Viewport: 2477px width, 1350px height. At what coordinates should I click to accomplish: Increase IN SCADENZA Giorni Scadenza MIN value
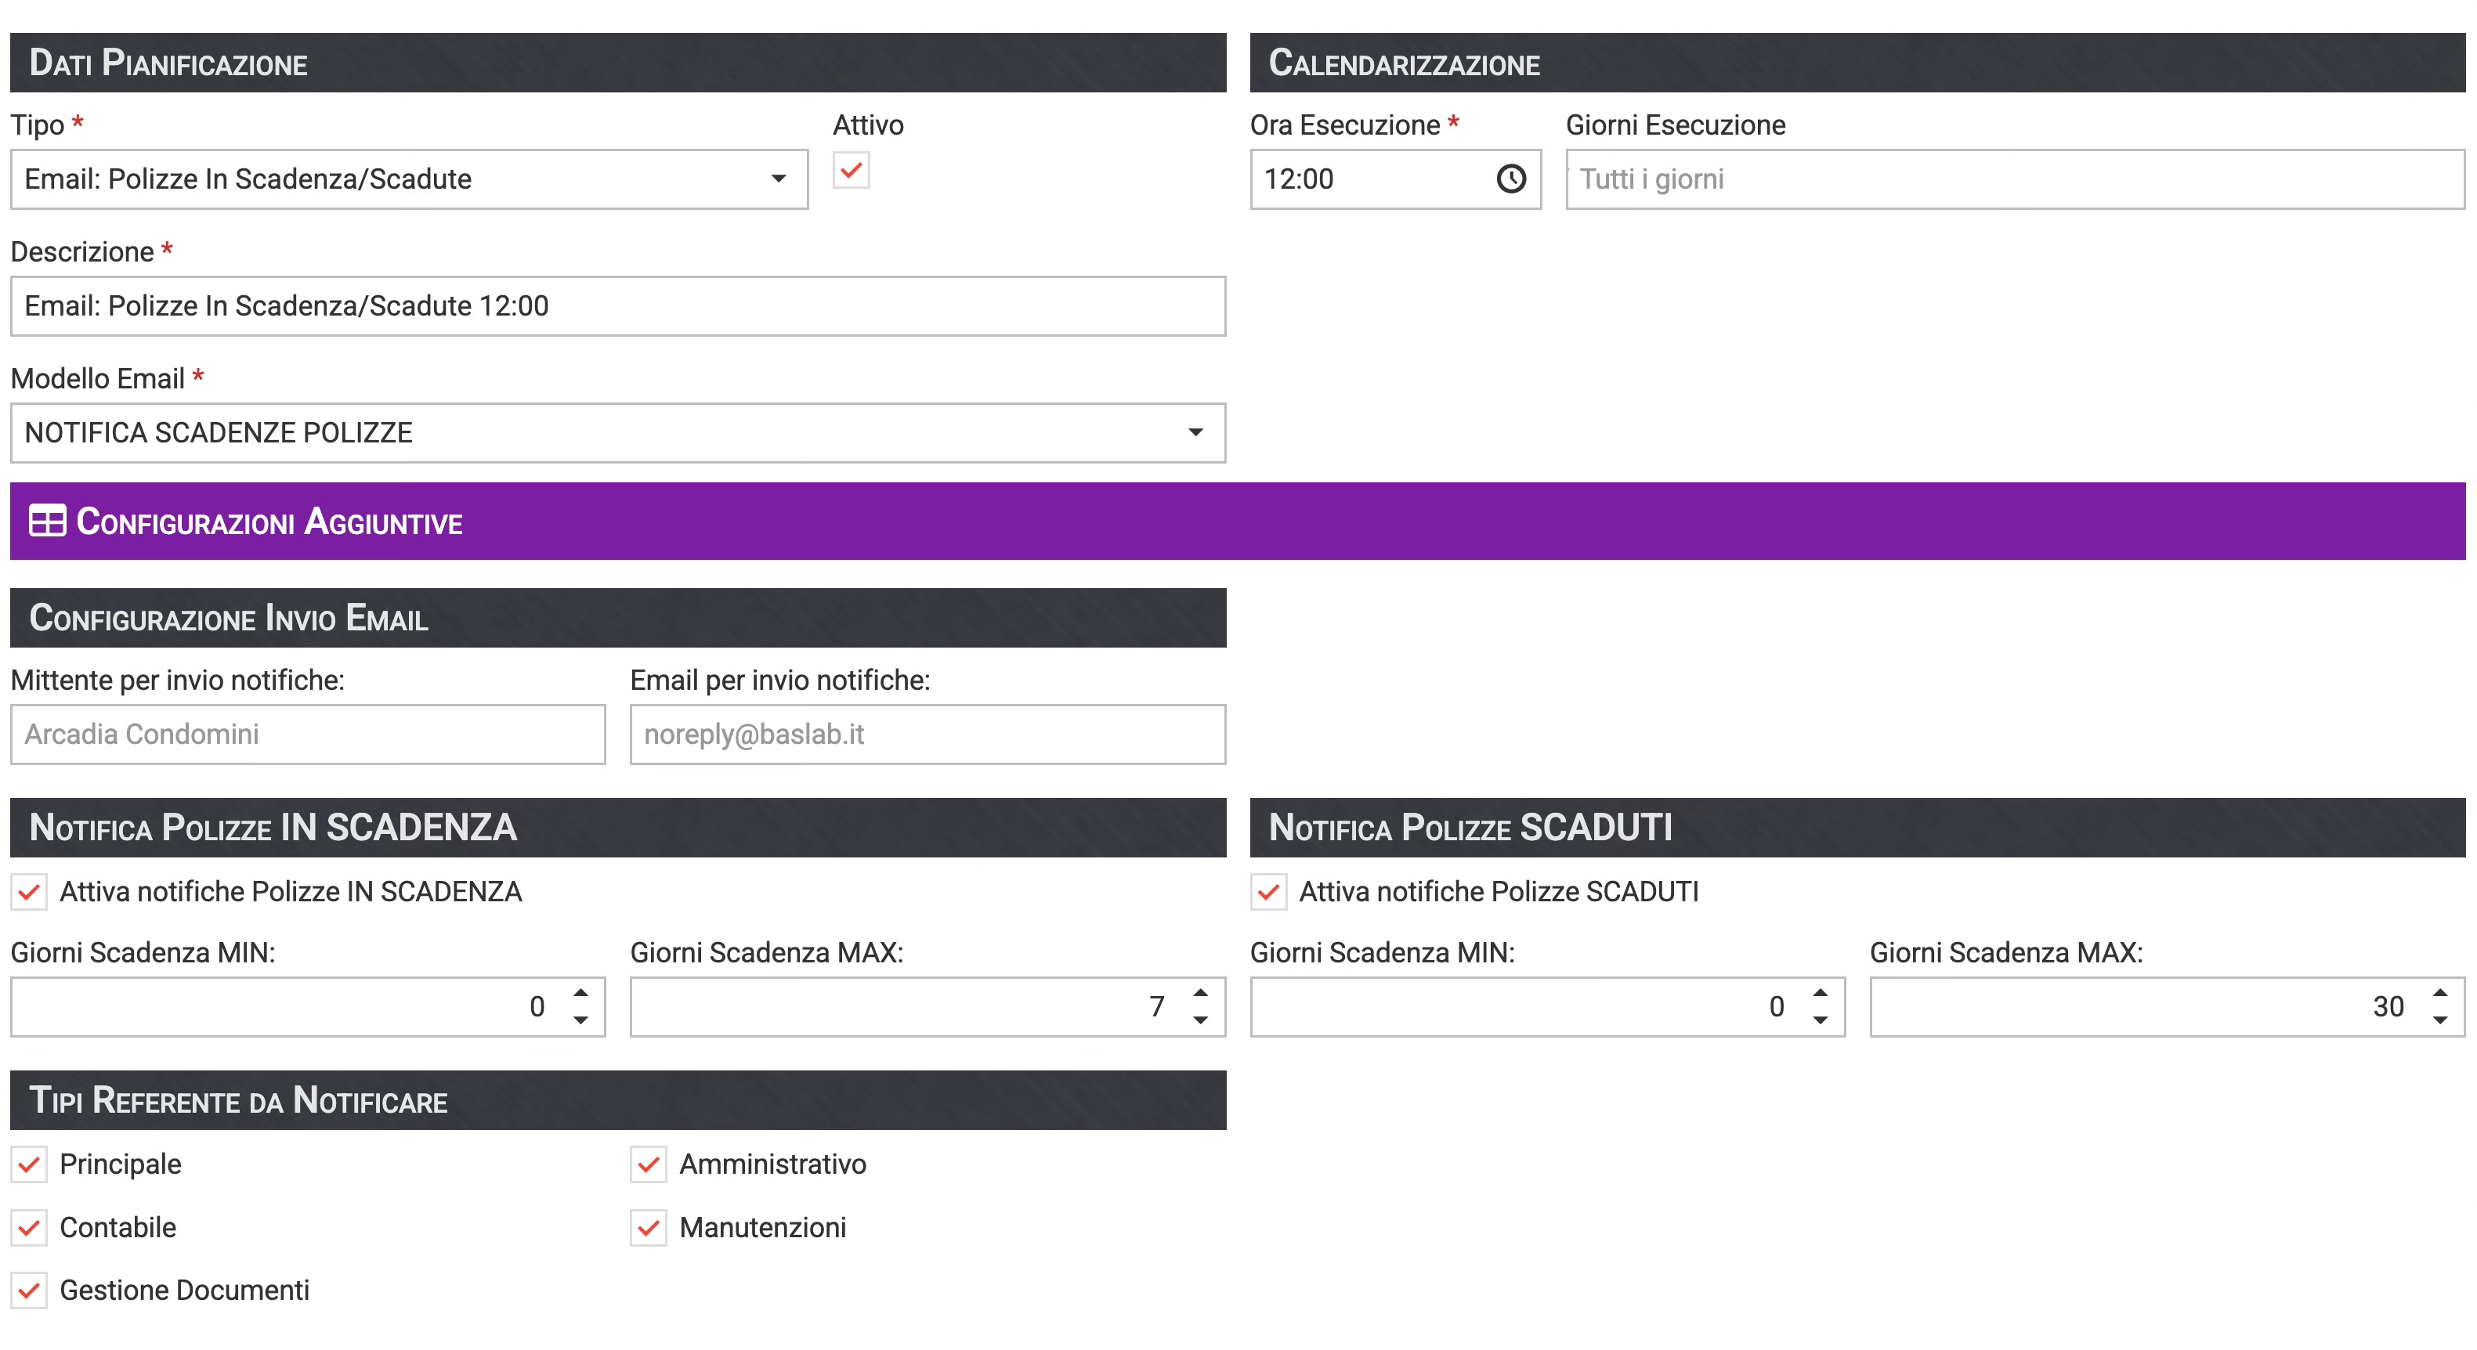click(x=580, y=992)
